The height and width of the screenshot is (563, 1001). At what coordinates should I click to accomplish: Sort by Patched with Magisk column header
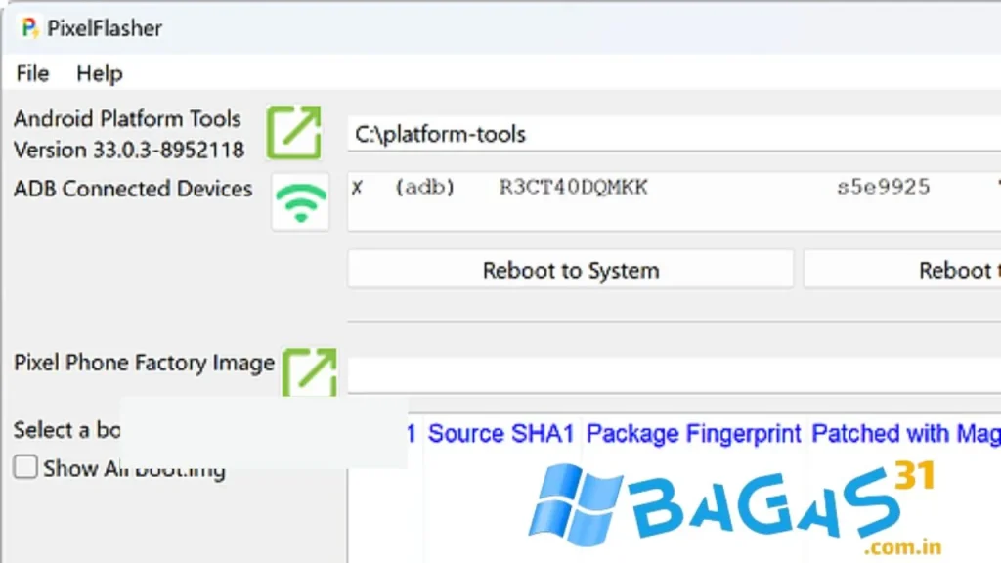(906, 434)
